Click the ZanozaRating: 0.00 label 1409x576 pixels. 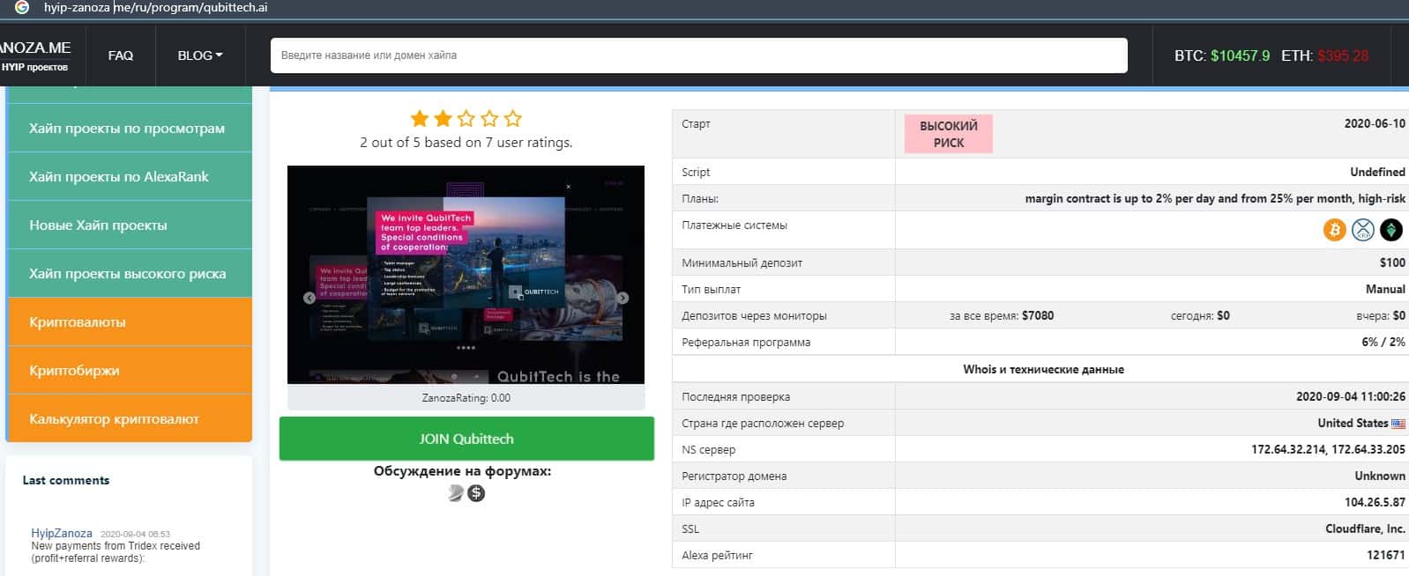click(466, 398)
